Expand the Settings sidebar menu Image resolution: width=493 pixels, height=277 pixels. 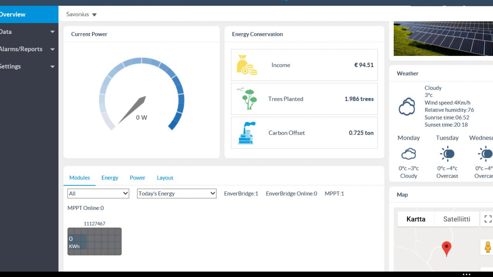pyautogui.click(x=29, y=66)
